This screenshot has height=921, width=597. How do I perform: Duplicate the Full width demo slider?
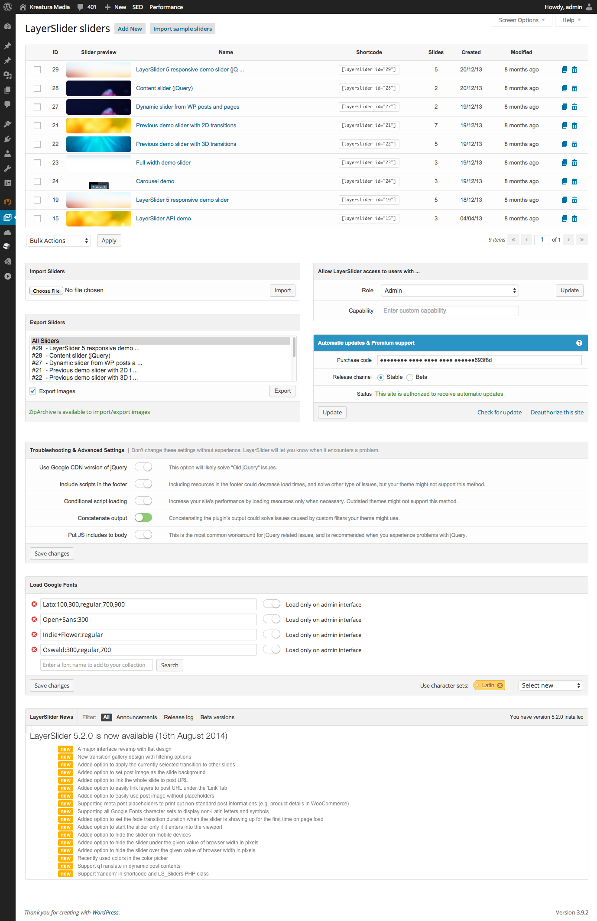pos(564,163)
